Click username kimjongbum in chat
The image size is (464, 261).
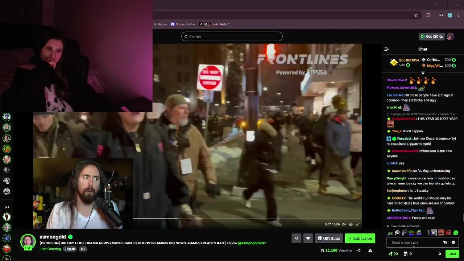coord(396,191)
